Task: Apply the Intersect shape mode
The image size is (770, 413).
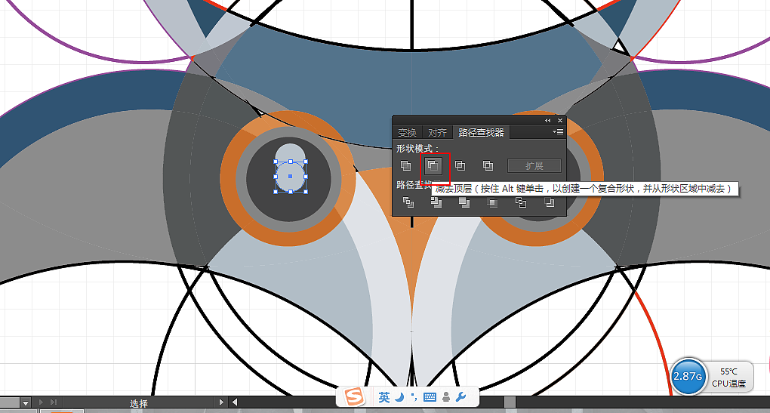Action: pyautogui.click(x=460, y=166)
